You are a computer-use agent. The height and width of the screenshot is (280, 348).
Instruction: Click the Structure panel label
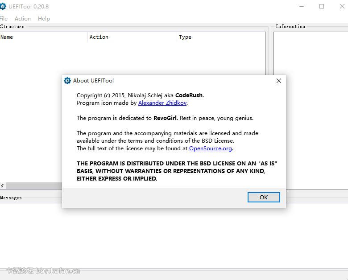[12, 26]
